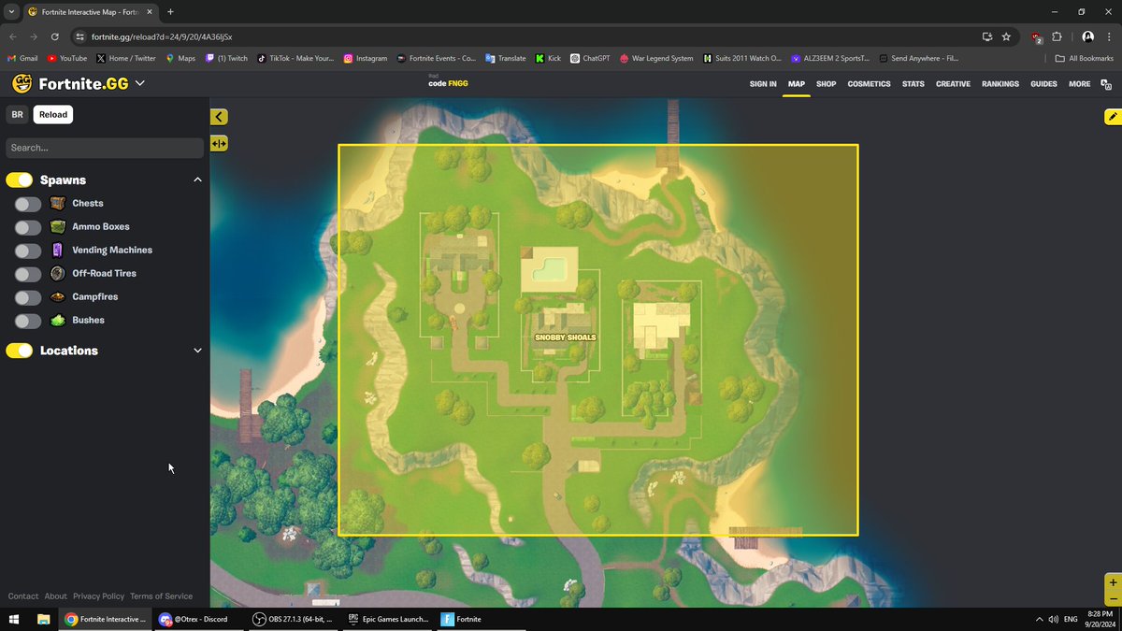Zoom out with the minus button

point(1112,598)
